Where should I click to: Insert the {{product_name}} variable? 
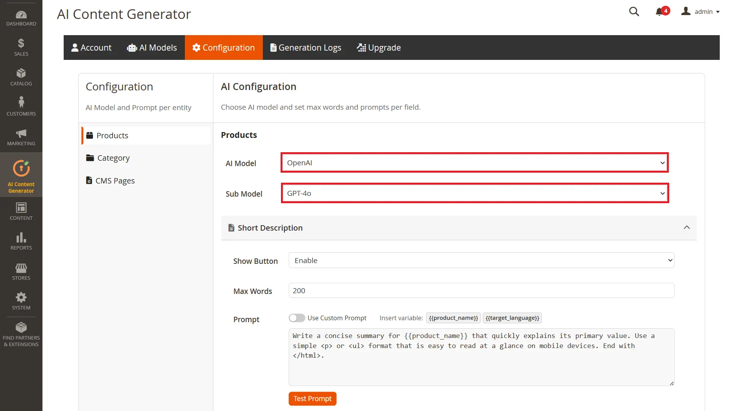[x=453, y=318]
